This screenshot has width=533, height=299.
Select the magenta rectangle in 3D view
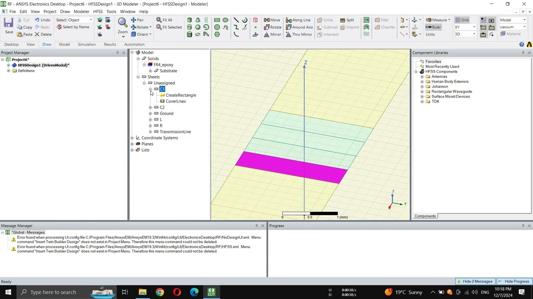pos(291,167)
